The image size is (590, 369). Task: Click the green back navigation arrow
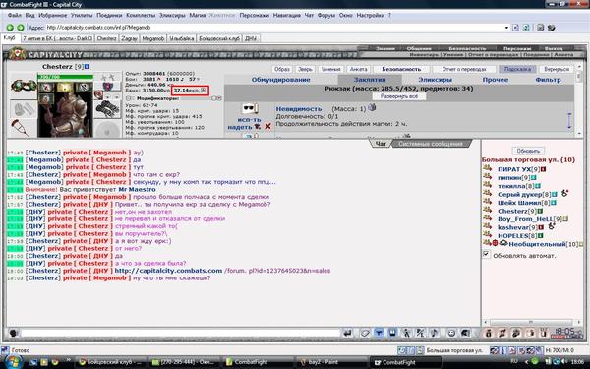point(10,28)
